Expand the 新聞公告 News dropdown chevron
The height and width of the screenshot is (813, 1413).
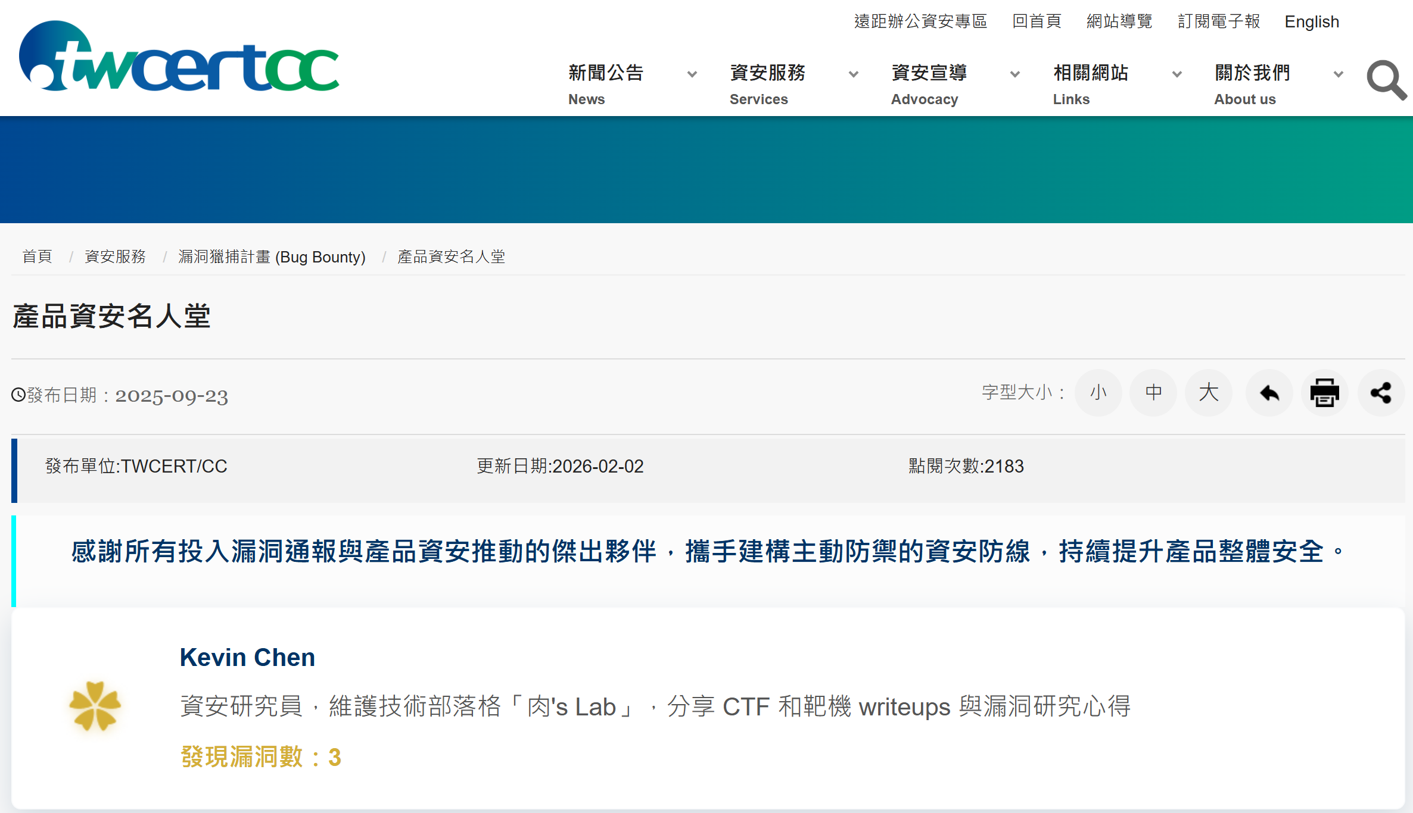point(692,74)
